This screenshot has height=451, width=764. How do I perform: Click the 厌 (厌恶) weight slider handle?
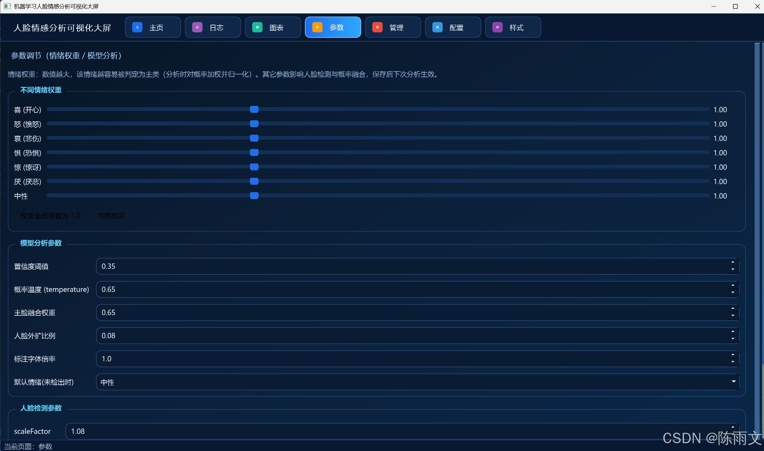(x=254, y=181)
